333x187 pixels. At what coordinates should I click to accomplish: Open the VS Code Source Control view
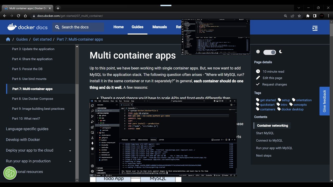click(x=92, y=116)
